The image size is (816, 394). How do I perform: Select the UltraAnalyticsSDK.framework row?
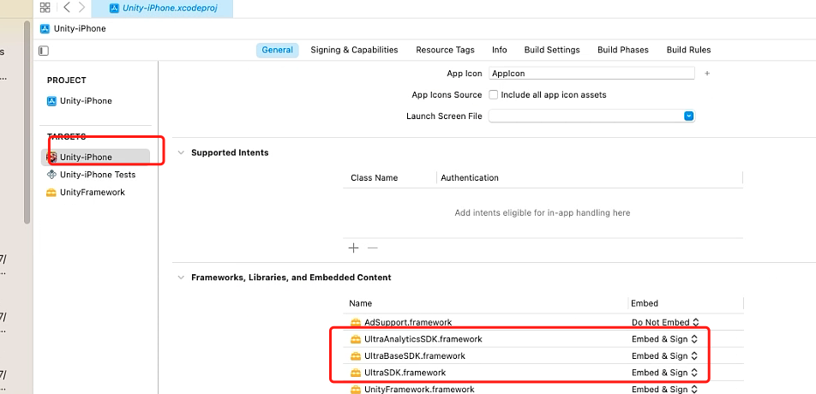pos(543,339)
